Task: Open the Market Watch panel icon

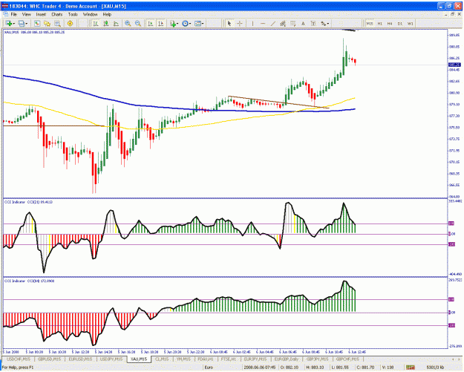Action: (x=37, y=23)
